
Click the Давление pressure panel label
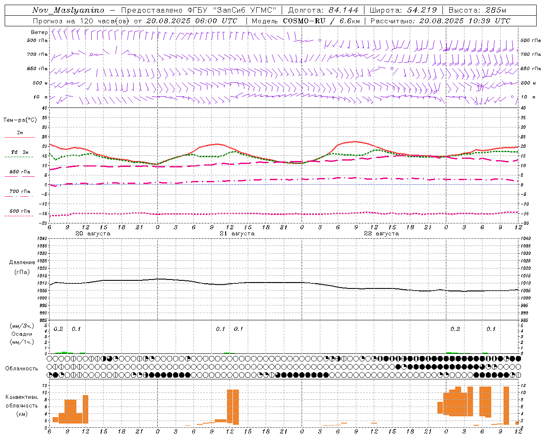pyautogui.click(x=22, y=263)
